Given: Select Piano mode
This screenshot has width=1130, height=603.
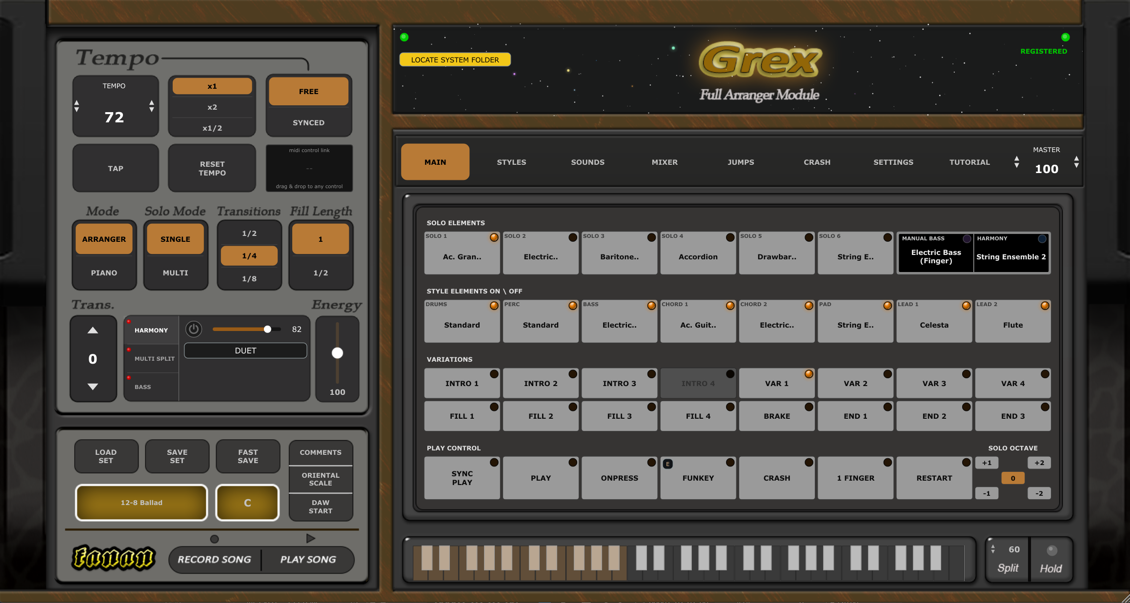Looking at the screenshot, I should coord(104,273).
